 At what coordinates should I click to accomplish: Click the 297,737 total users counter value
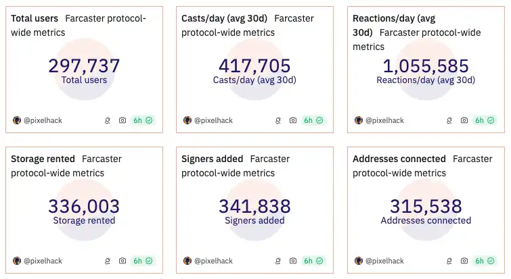tap(84, 66)
